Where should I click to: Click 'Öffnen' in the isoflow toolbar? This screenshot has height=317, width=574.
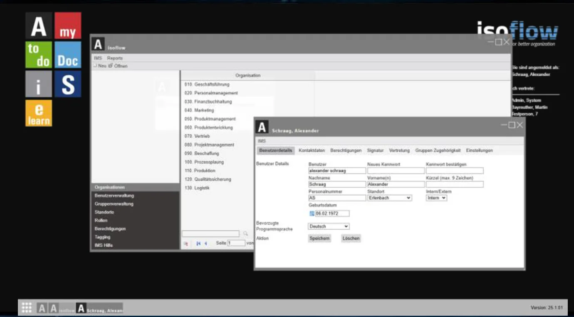118,66
